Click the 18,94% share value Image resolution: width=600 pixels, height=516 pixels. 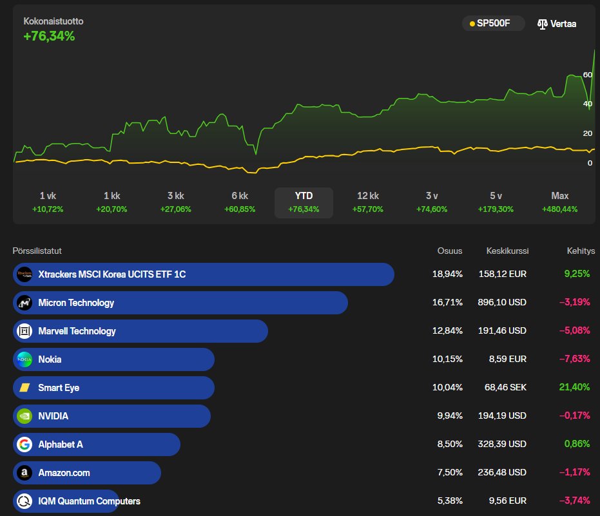click(x=447, y=274)
